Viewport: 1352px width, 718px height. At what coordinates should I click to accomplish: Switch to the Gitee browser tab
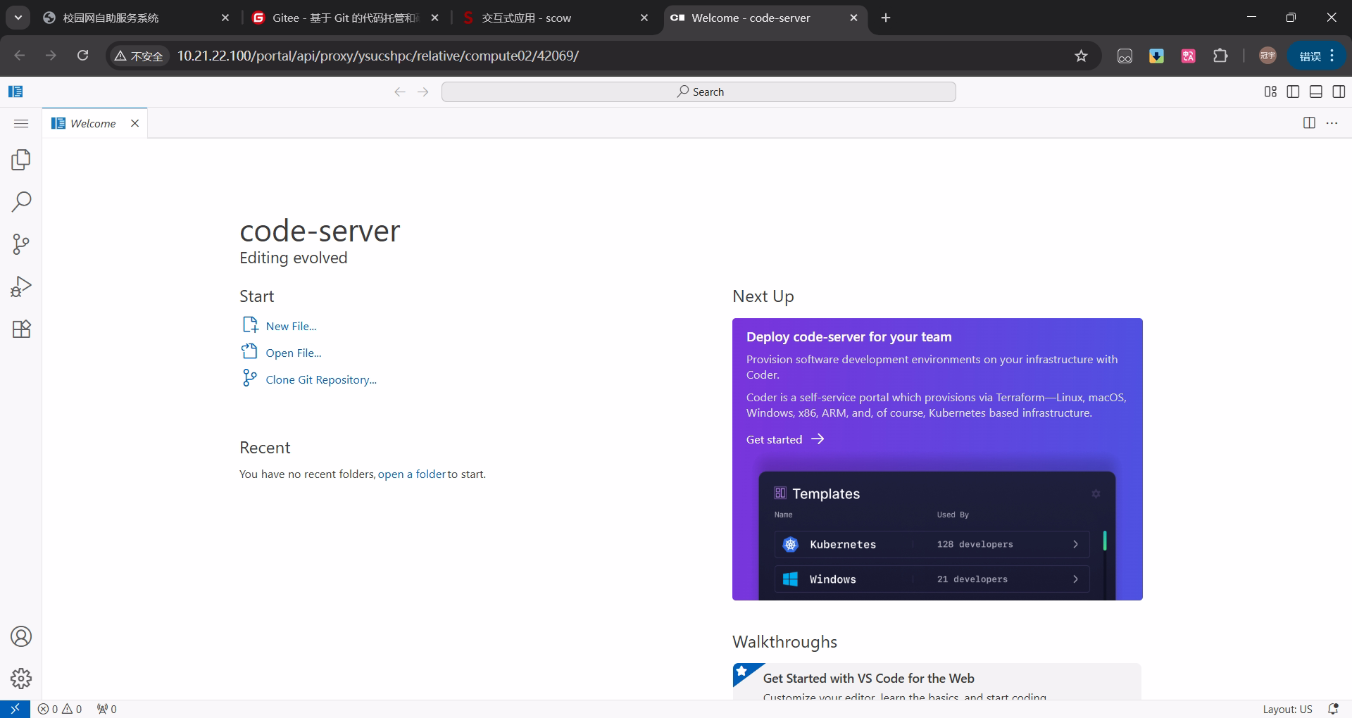338,18
